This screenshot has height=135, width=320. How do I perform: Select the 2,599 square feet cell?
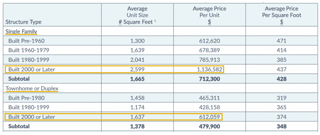(137, 70)
